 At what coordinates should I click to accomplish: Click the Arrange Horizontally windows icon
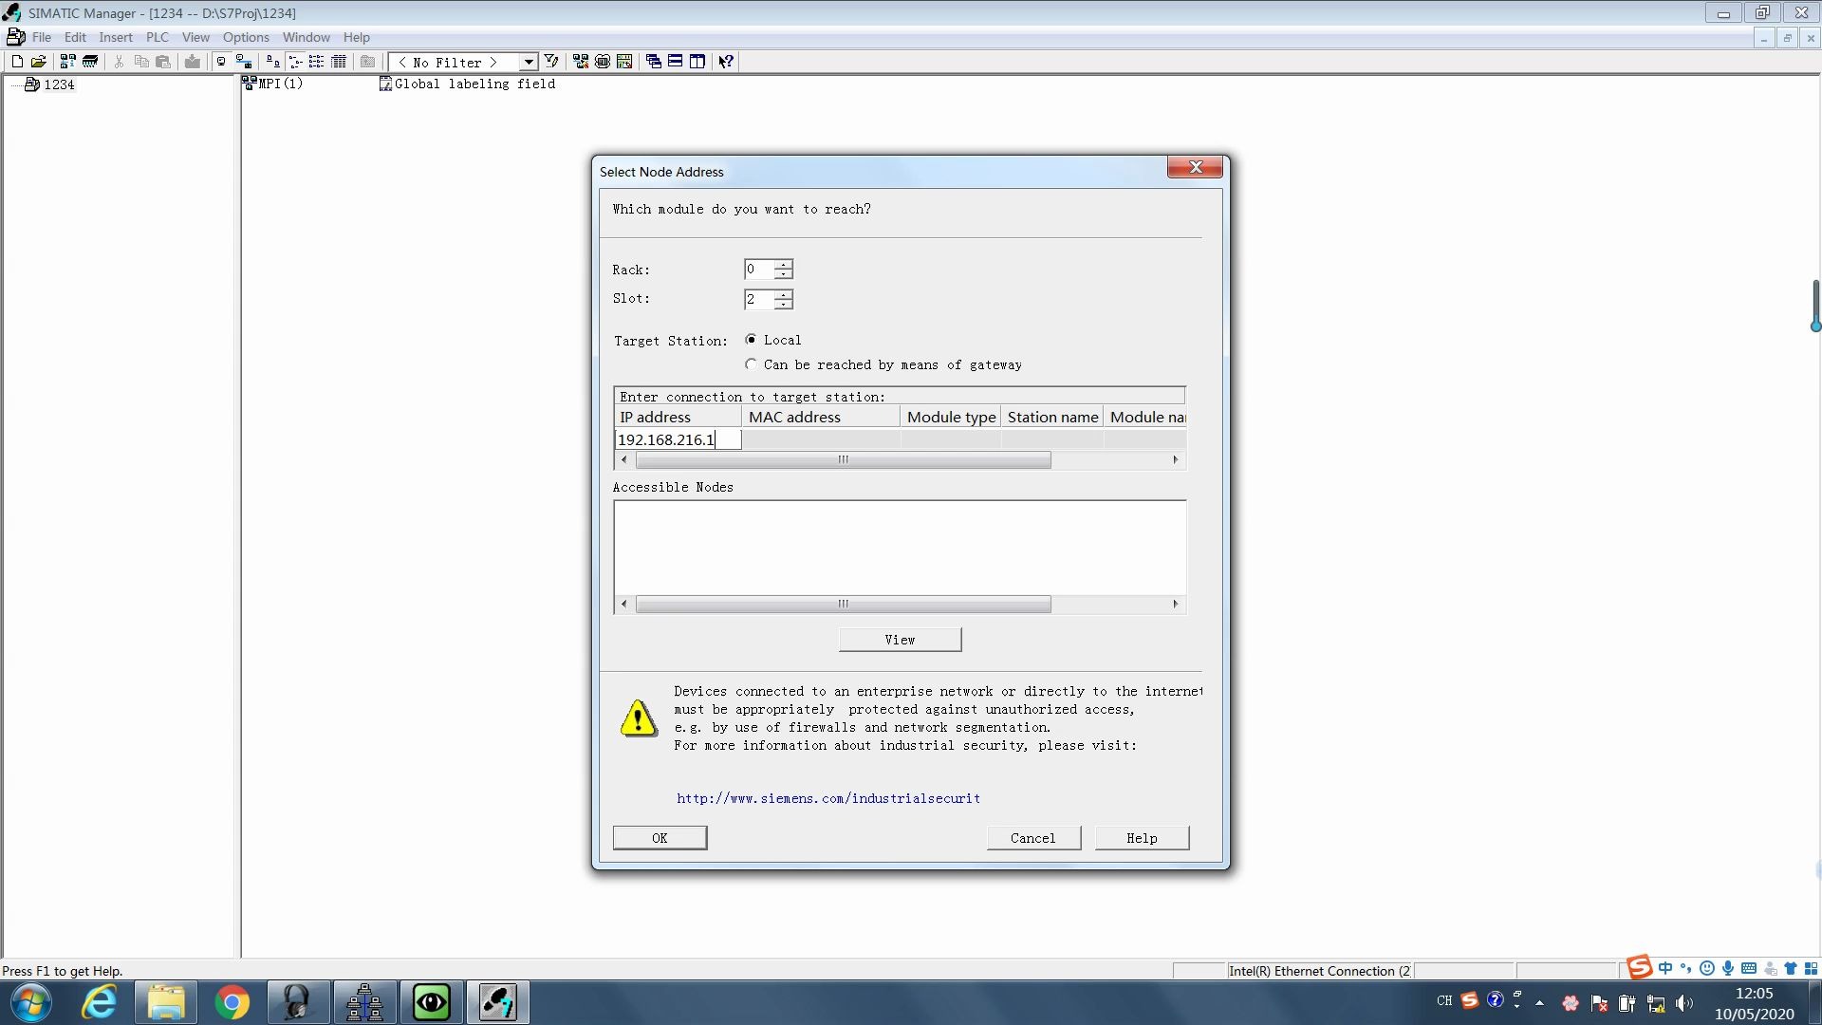(676, 62)
